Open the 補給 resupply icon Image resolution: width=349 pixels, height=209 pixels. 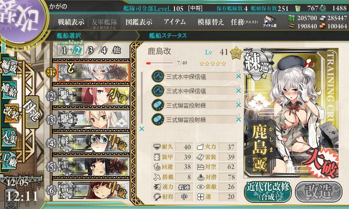point(9,90)
